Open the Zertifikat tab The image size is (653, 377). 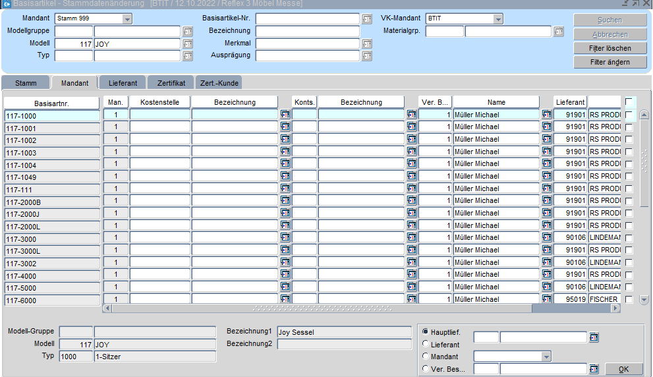171,83
